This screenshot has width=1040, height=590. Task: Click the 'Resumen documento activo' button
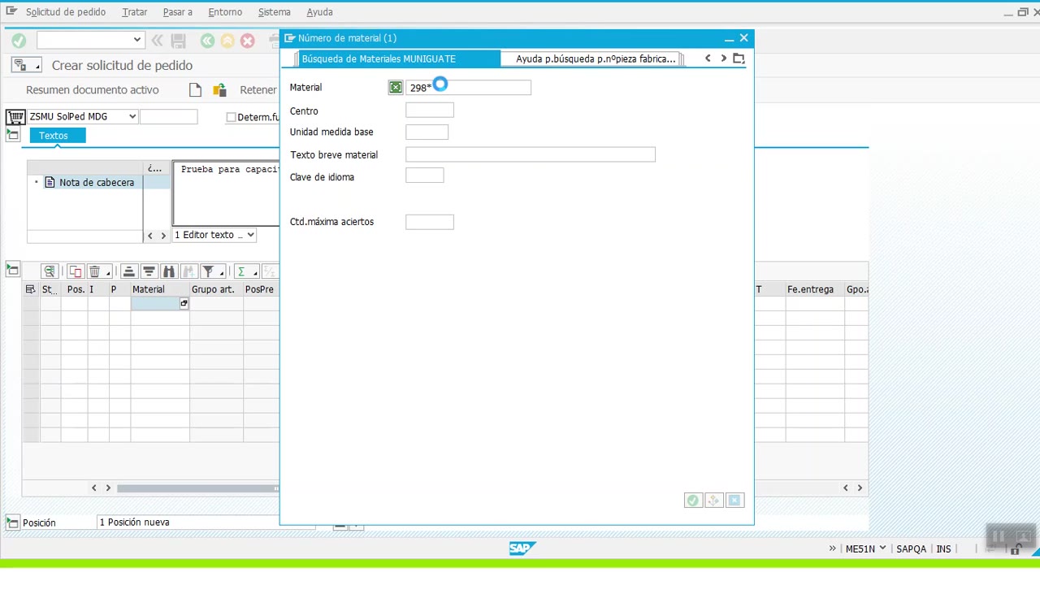coord(93,90)
